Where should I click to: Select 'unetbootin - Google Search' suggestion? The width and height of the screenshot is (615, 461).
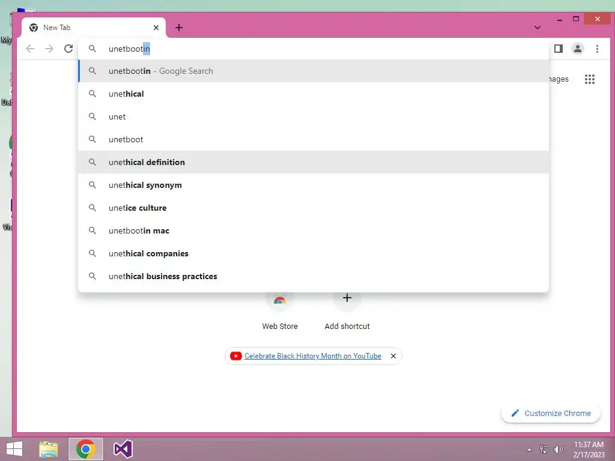314,71
